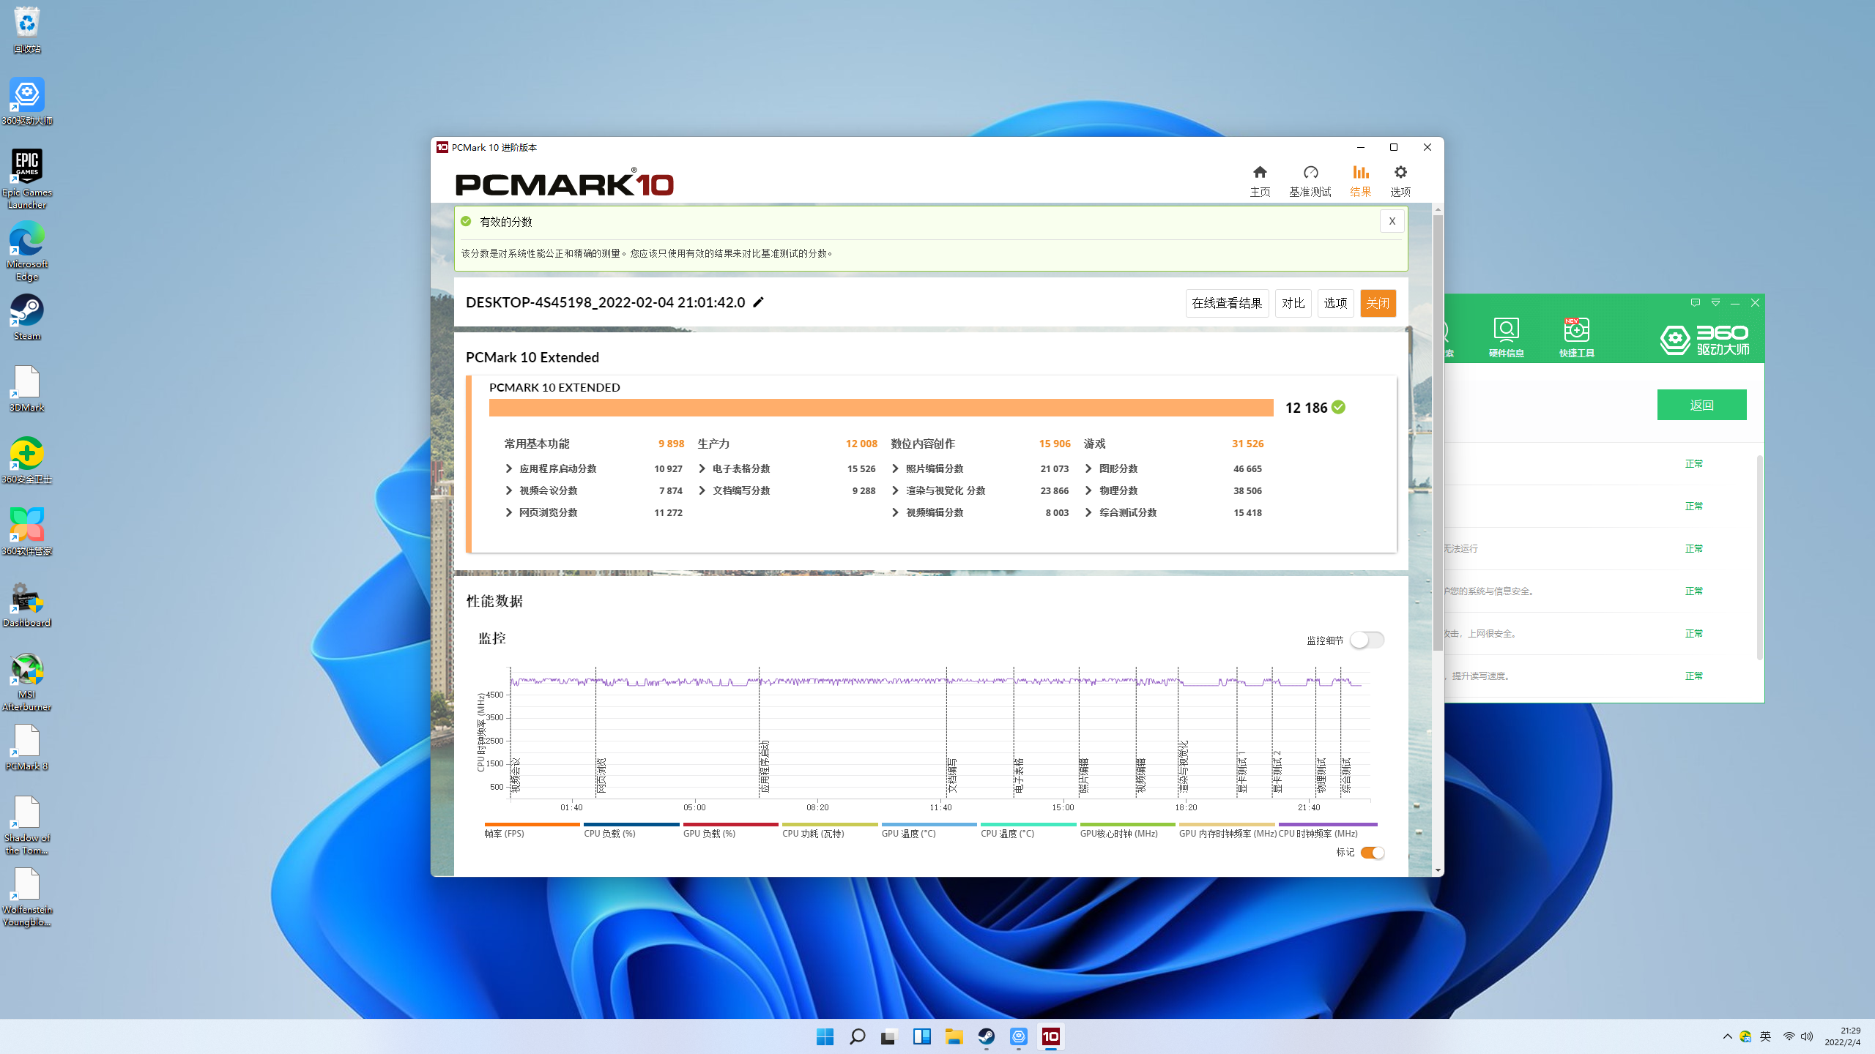Expand the photo editing score row

pyautogui.click(x=895, y=468)
